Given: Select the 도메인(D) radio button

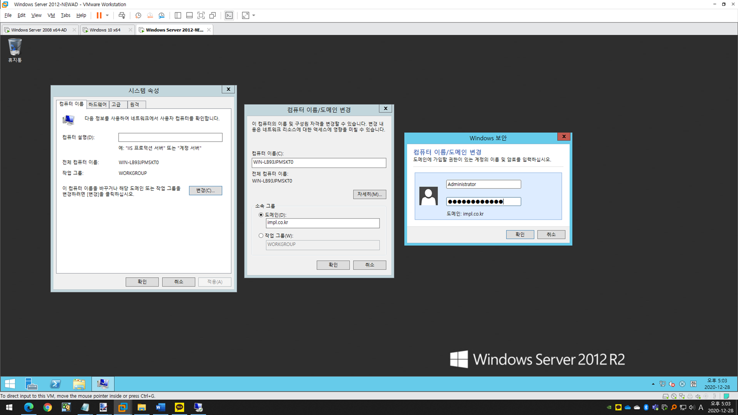Looking at the screenshot, I should [261, 215].
